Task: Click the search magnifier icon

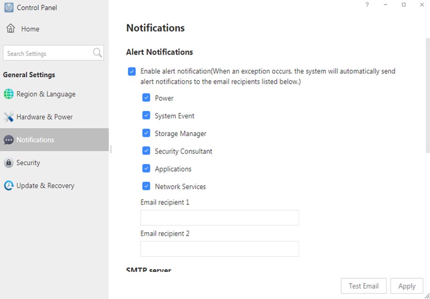Action: click(x=97, y=53)
